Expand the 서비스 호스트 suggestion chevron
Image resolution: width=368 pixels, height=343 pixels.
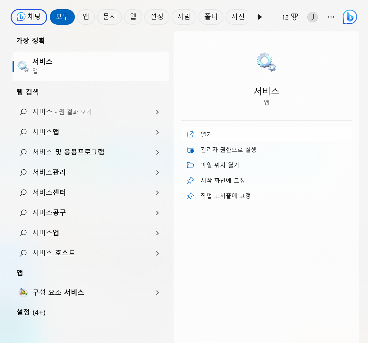pos(157,253)
